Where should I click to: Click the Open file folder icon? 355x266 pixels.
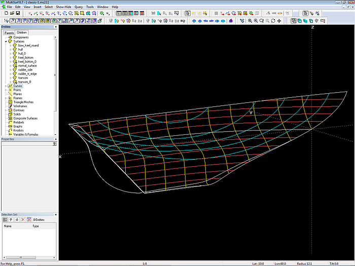[x=11, y=13]
